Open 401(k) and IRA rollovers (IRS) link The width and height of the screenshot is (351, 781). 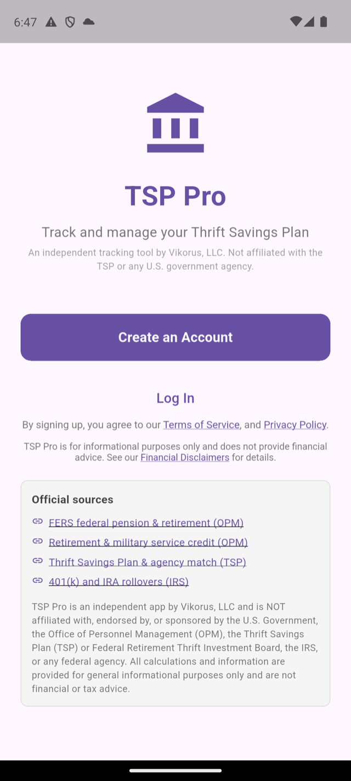(118, 582)
